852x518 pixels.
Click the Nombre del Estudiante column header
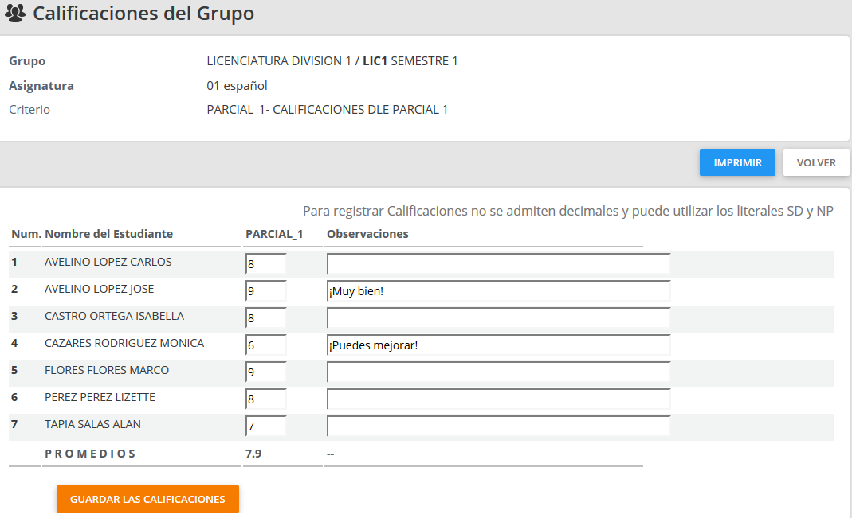[x=108, y=234]
